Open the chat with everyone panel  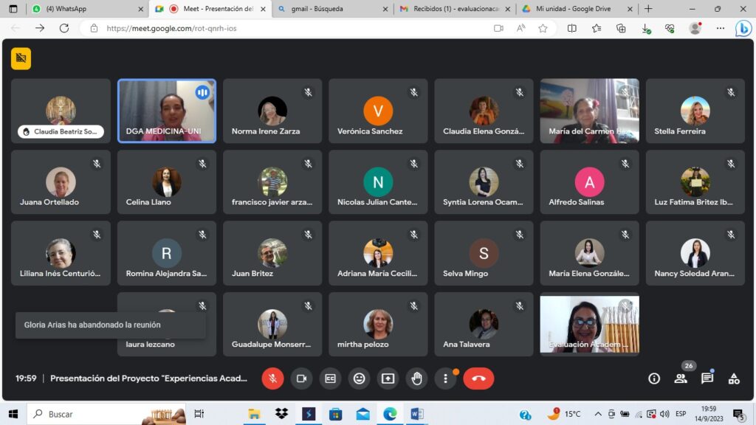pos(707,379)
